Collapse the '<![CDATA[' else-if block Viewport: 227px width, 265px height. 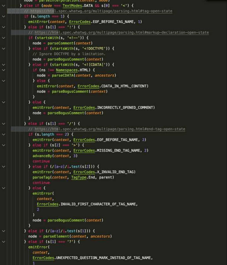tap(4, 65)
